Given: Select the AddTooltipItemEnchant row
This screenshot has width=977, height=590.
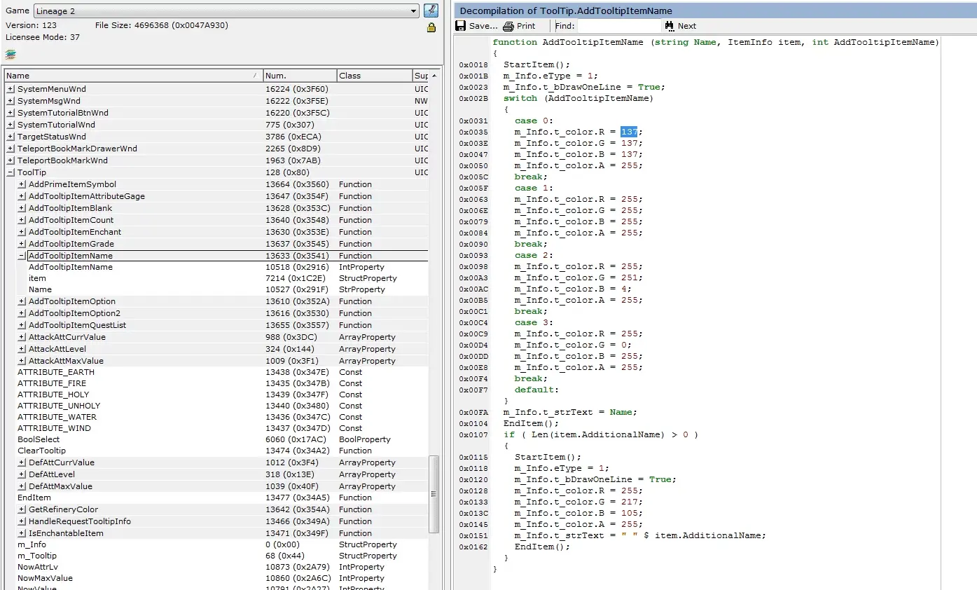Looking at the screenshot, I should pyautogui.click(x=216, y=232).
